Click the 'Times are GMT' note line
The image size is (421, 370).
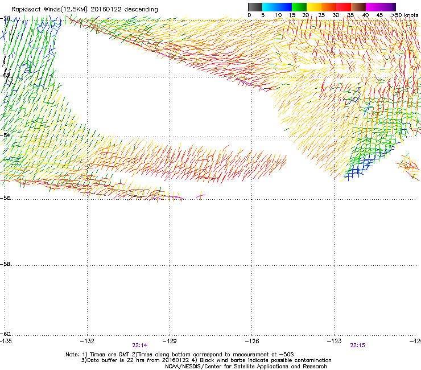click(180, 355)
